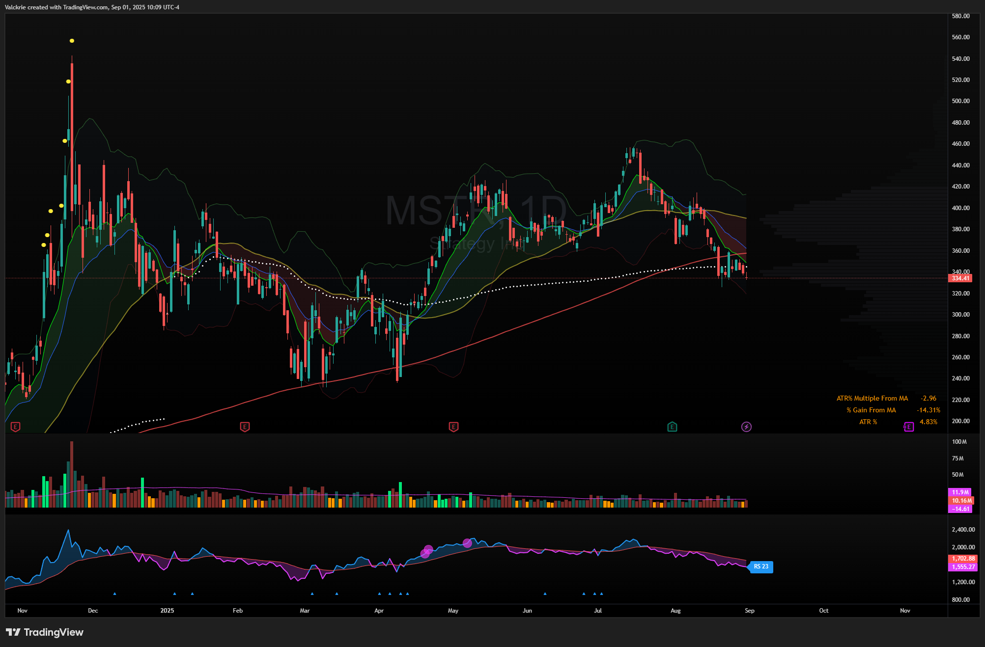Click the pink circle signal near May
985x647 pixels.
pos(467,543)
